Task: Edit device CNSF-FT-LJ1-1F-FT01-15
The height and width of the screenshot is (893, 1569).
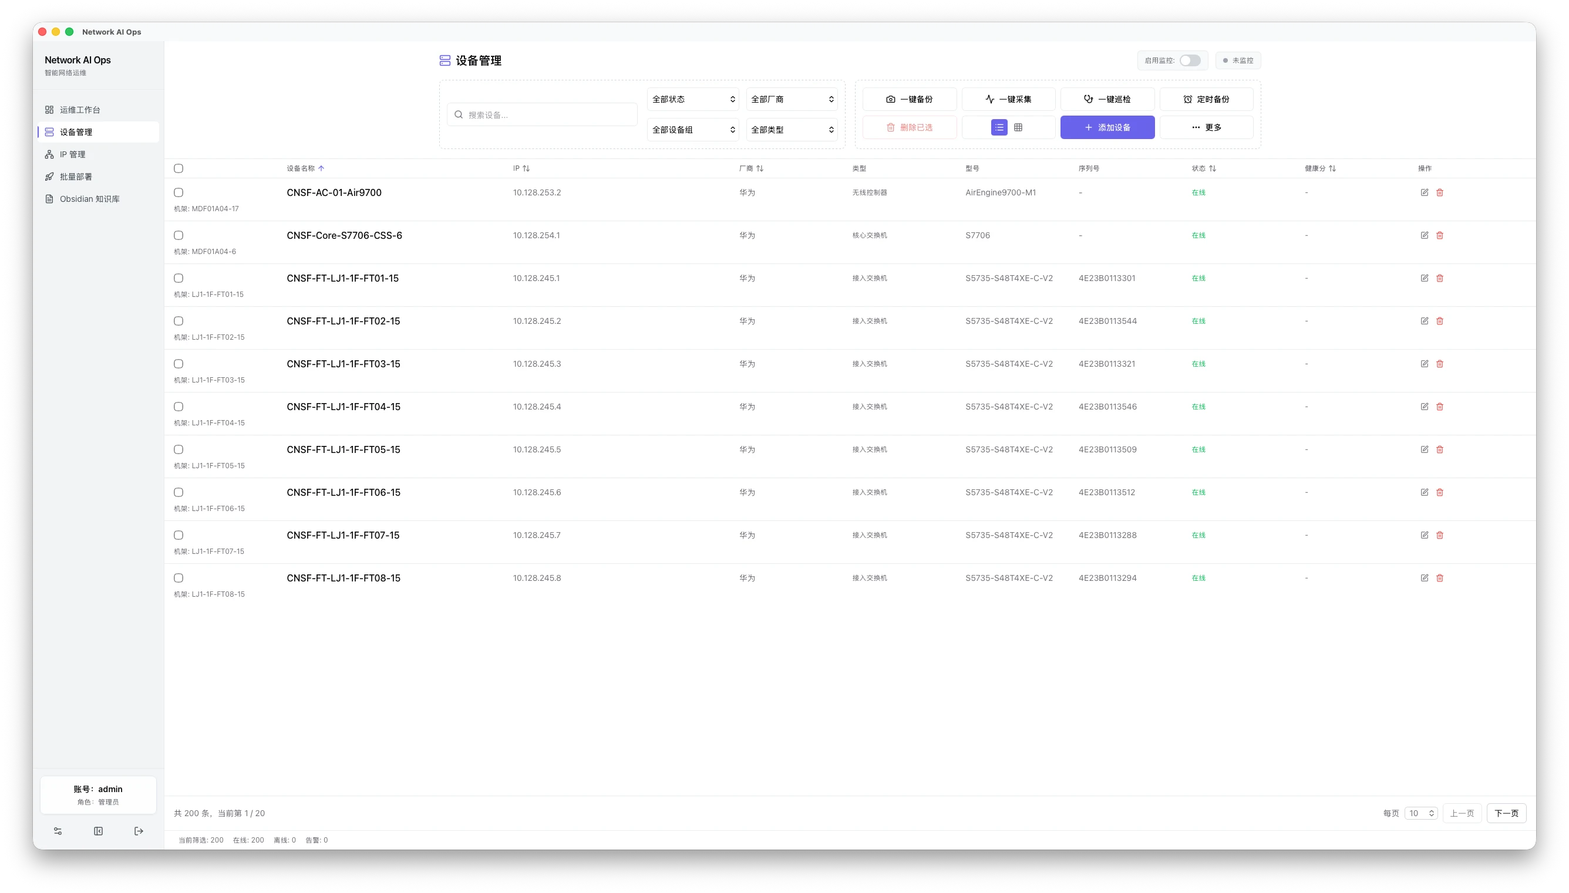Action: pos(1424,279)
